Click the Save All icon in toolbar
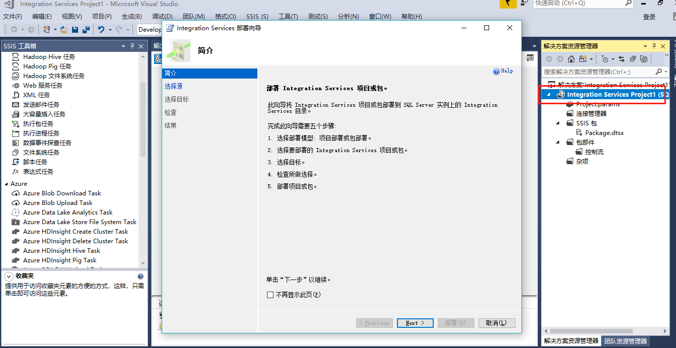This screenshot has height=348, width=676. tap(85, 29)
